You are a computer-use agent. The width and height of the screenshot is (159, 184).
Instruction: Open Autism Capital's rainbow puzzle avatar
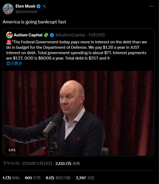click(9, 35)
